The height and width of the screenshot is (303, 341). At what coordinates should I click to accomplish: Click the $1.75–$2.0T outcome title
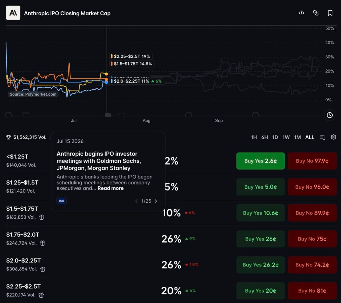pos(23,235)
